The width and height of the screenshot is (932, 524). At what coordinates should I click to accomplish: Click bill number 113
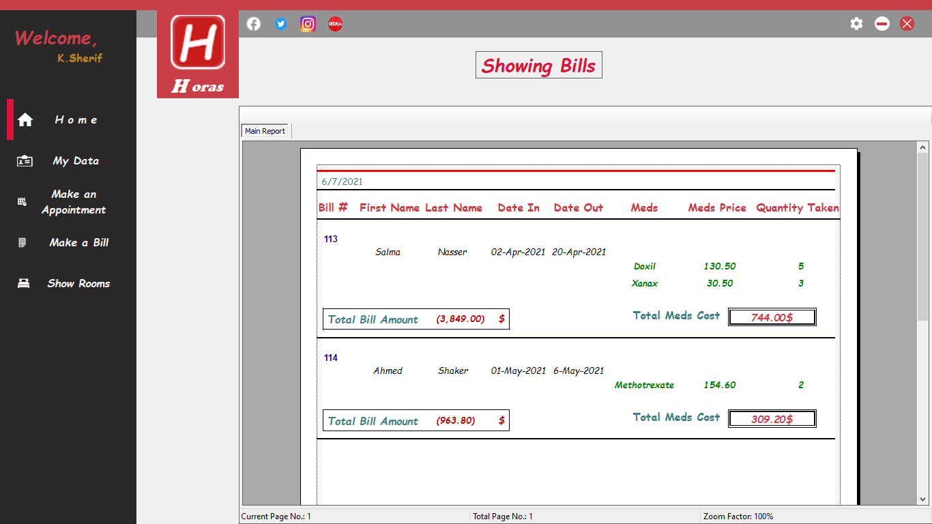(331, 239)
